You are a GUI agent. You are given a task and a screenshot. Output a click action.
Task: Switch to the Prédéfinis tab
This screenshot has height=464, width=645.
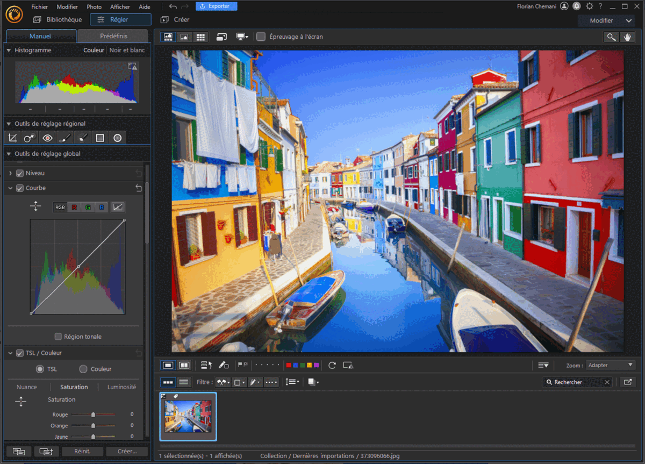113,36
